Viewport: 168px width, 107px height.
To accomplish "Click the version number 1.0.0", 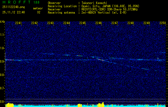I will (36, 2).
